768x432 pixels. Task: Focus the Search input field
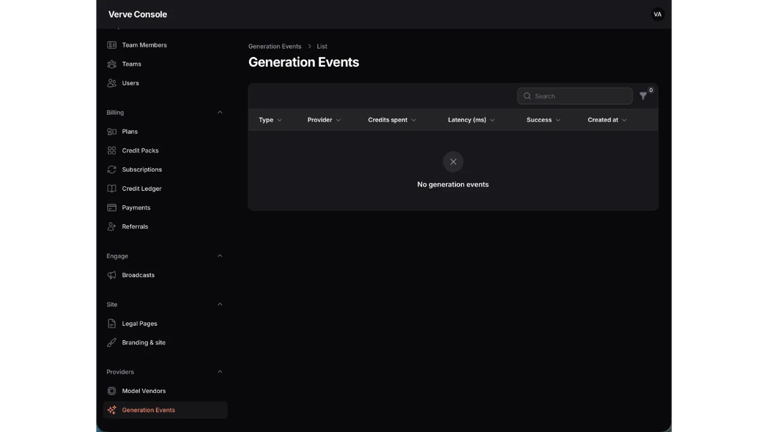point(575,96)
